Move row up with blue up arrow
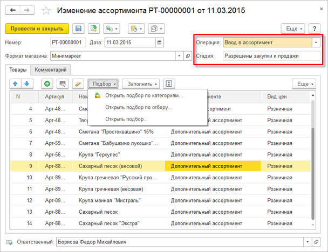This screenshot has width=328, height=252. point(15,83)
